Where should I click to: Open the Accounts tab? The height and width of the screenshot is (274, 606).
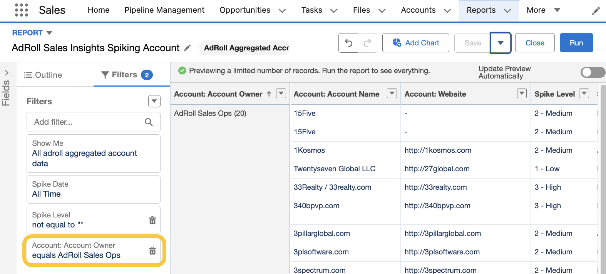click(x=419, y=10)
